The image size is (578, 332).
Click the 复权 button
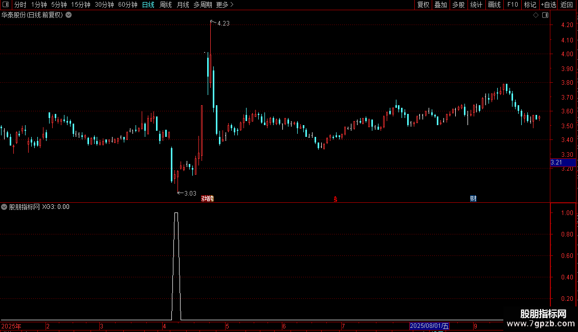click(423, 5)
